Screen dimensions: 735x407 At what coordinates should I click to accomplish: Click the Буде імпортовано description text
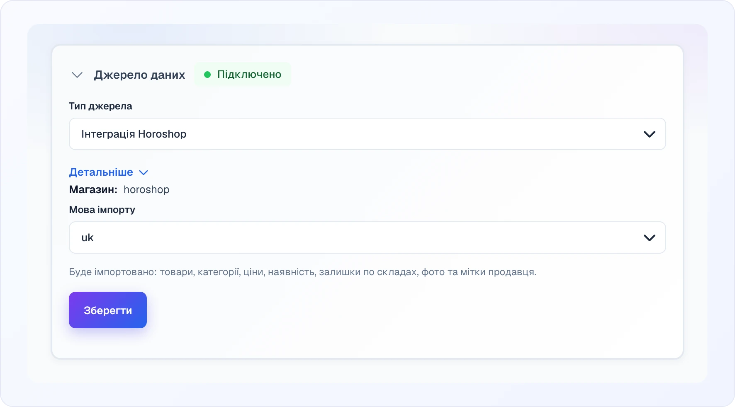tap(302, 272)
